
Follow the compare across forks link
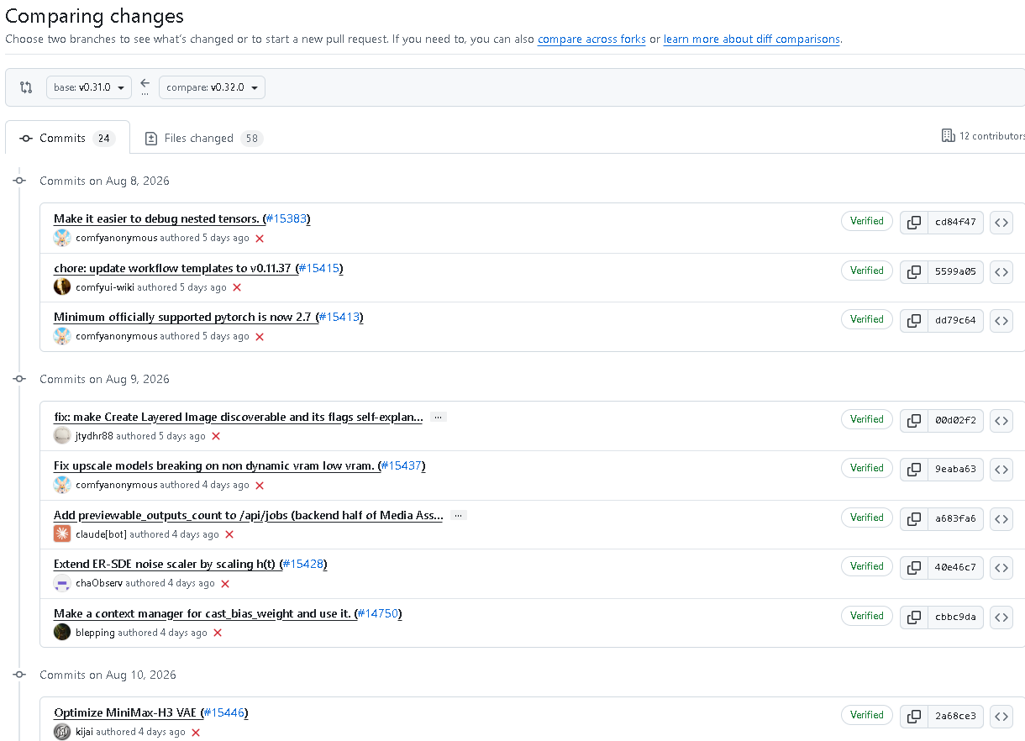[x=591, y=39]
